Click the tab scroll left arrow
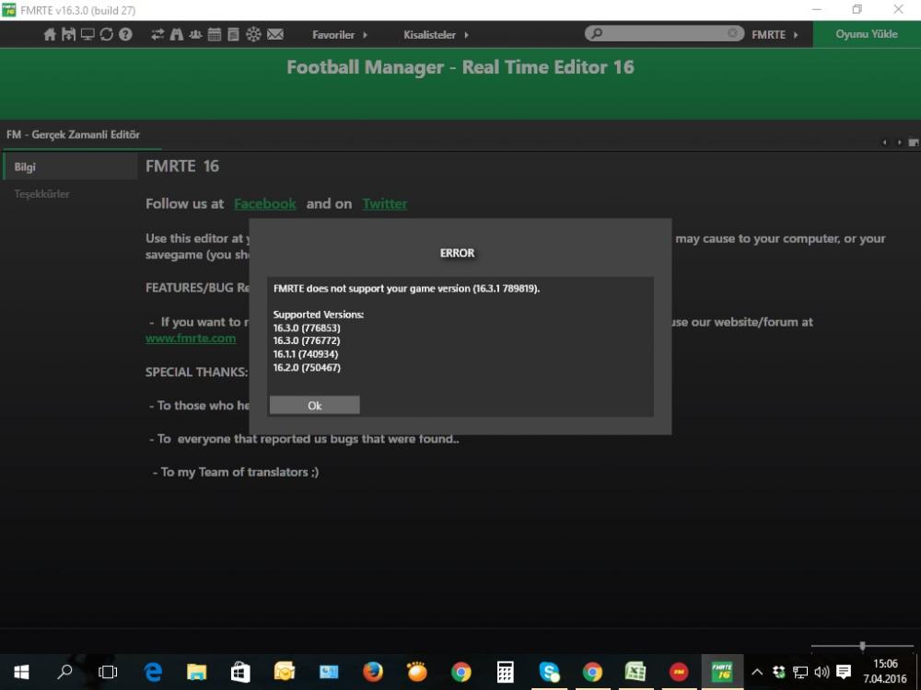This screenshot has height=690, width=921. (x=884, y=143)
